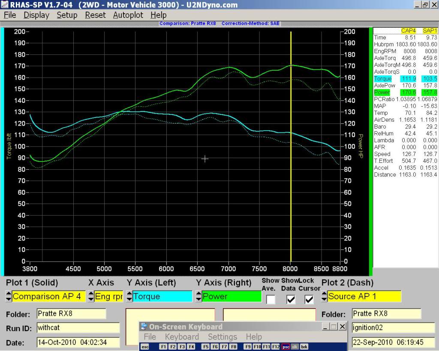
Task: Open Help menu in On-Screen Keyboard
Action: pos(254,336)
